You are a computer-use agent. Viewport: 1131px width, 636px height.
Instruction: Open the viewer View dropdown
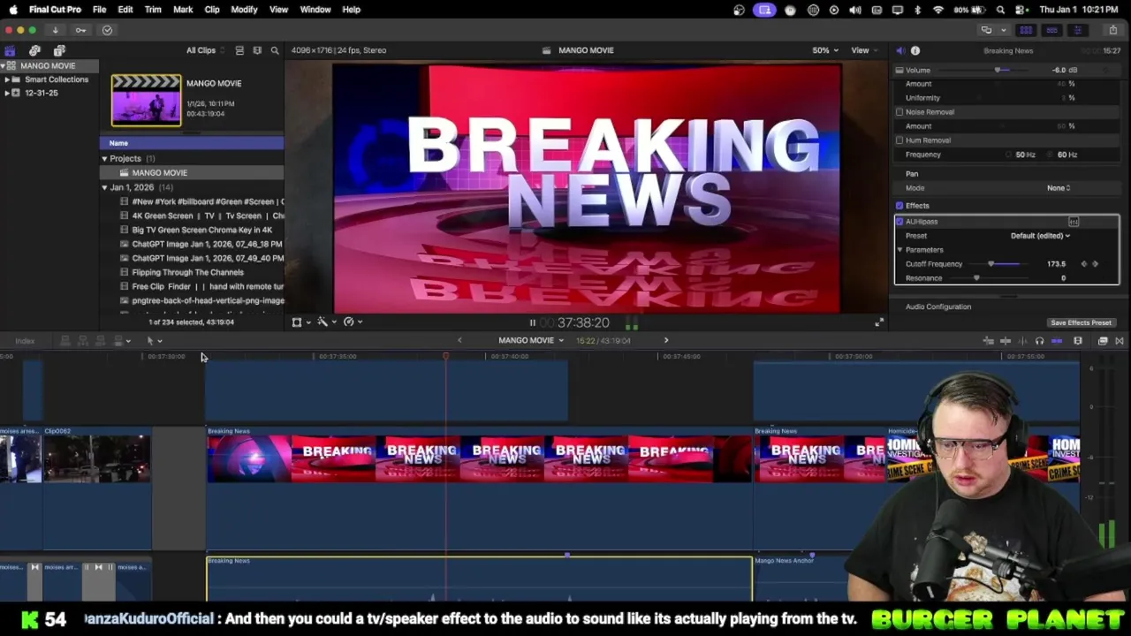coord(863,50)
